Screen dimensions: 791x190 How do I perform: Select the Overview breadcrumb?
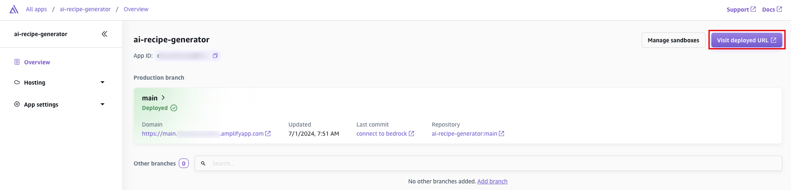[x=136, y=9]
